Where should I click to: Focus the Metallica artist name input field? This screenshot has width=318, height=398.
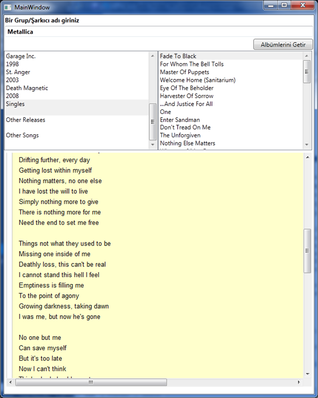click(x=159, y=32)
